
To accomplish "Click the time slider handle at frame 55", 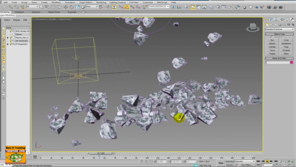I will click(101, 153).
